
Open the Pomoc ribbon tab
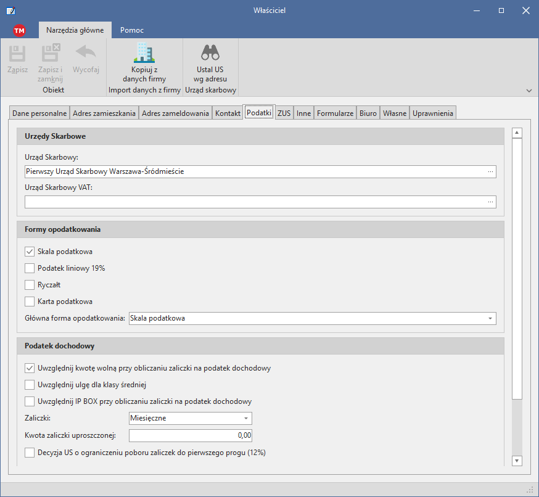(132, 30)
